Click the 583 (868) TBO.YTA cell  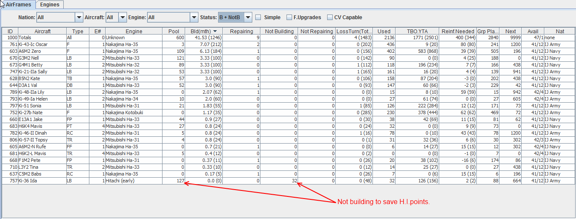click(x=417, y=52)
